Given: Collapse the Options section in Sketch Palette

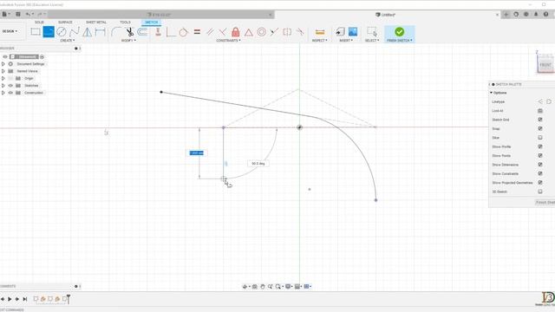Looking at the screenshot, I should pyautogui.click(x=492, y=93).
